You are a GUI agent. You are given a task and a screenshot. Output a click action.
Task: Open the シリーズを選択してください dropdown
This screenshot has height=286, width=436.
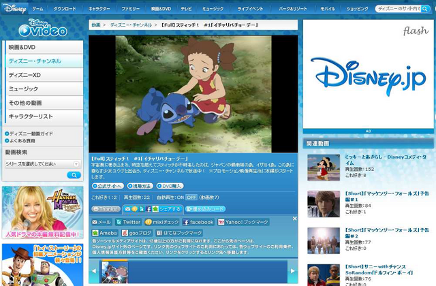click(x=42, y=164)
